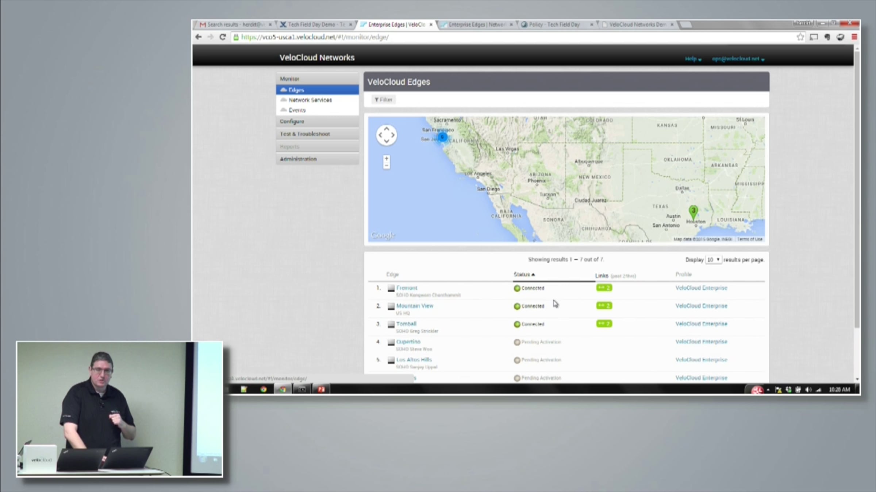The width and height of the screenshot is (876, 492).
Task: Select Network Services in the Monitor menu
Action: (317, 100)
